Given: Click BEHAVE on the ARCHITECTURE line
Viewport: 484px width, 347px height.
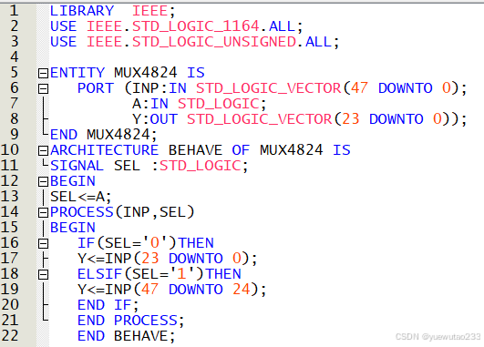Looking at the screenshot, I should coord(195,150).
